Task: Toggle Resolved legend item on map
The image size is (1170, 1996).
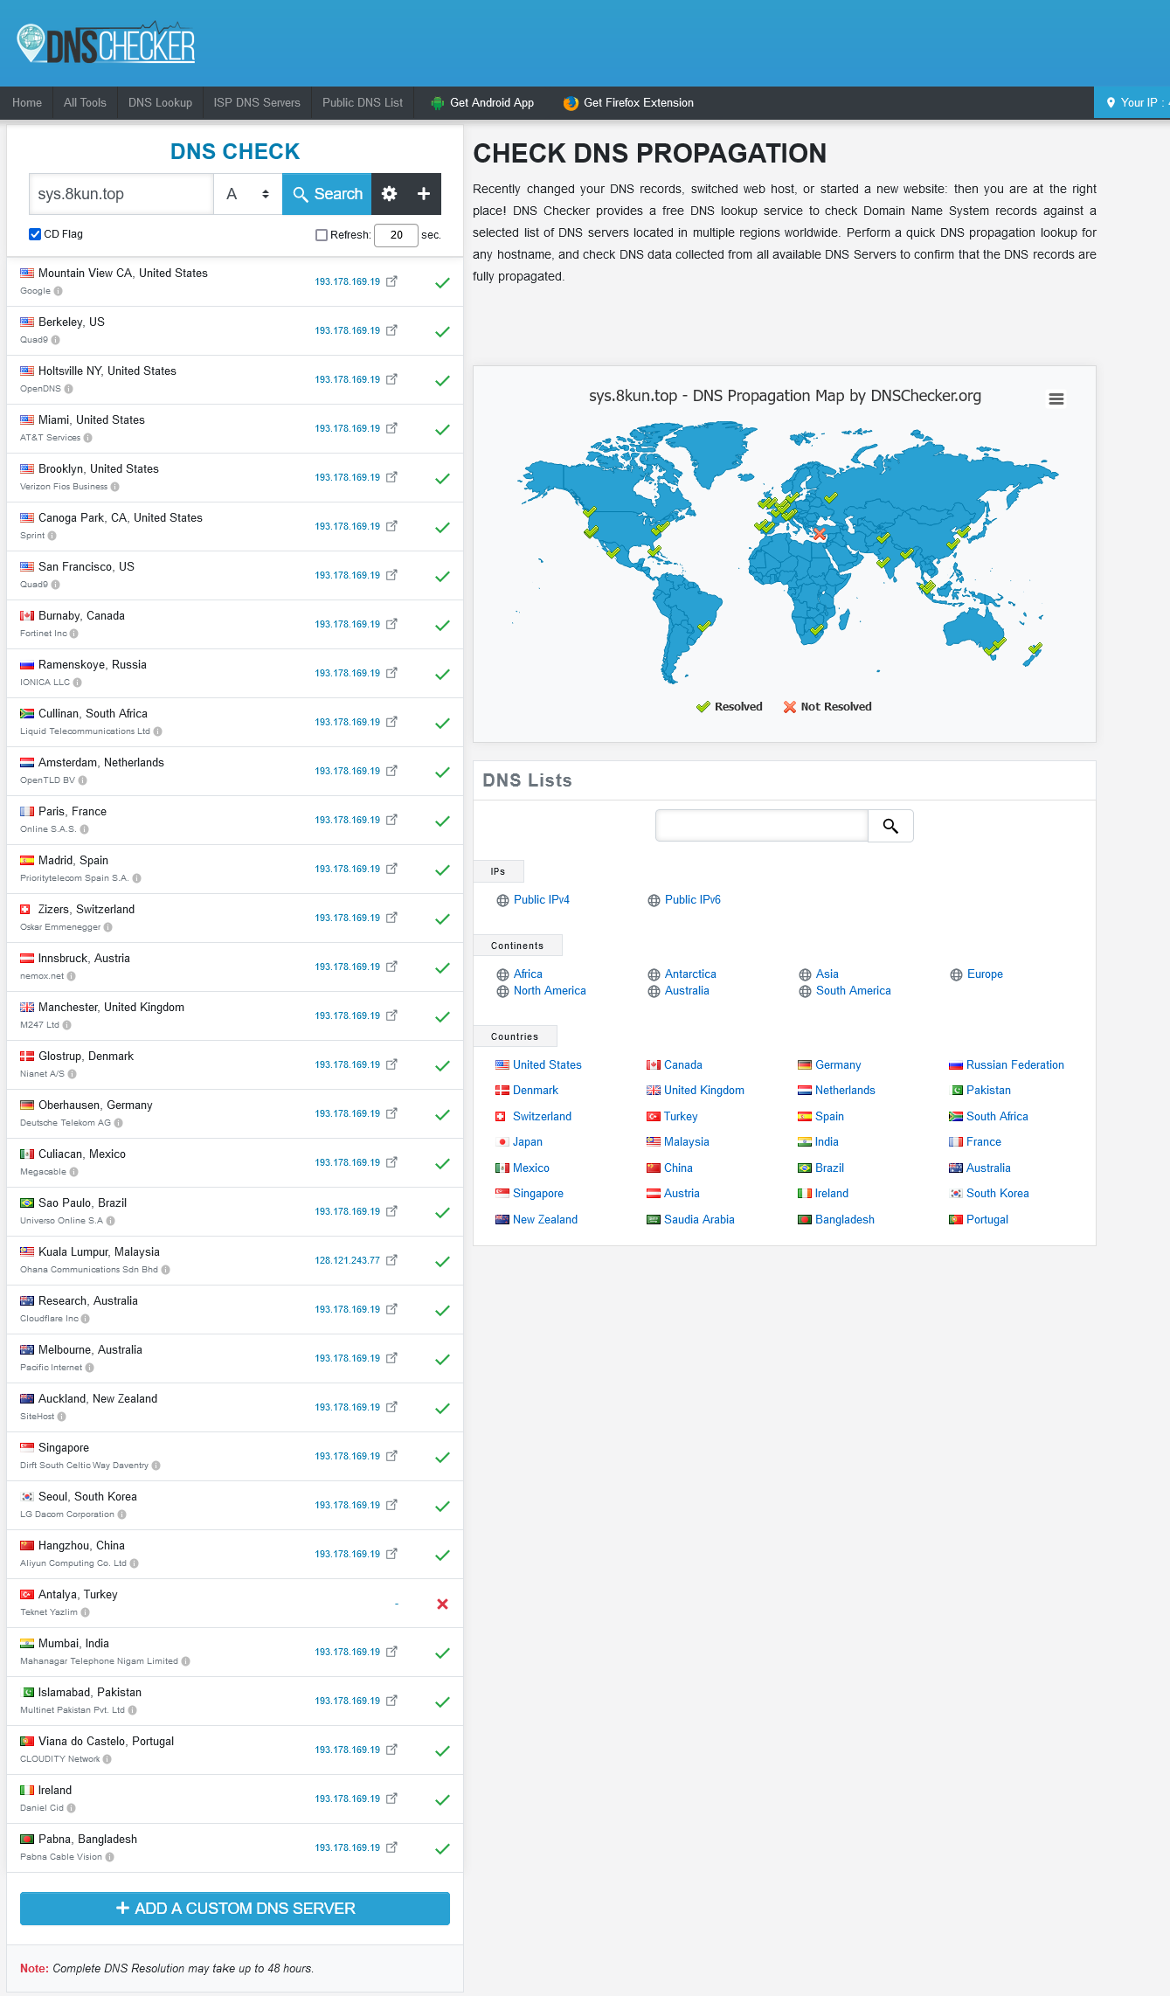Action: pyautogui.click(x=730, y=707)
